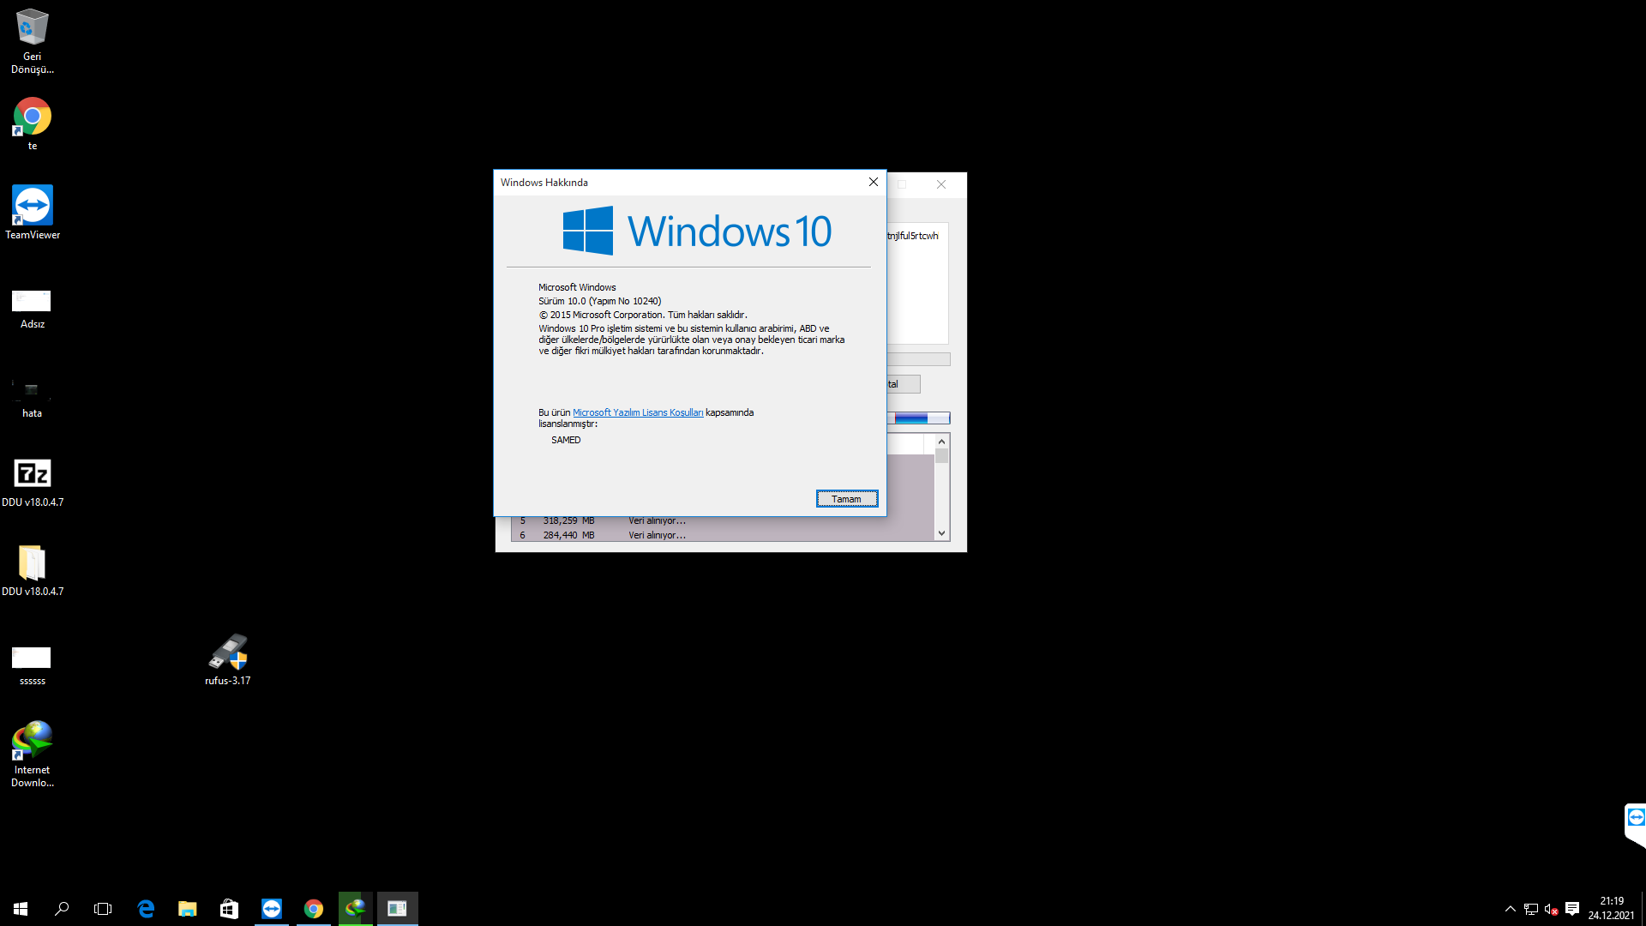Viewport: 1646px width, 926px height.
Task: Close the Windows Hakkında dialog
Action: point(873,182)
